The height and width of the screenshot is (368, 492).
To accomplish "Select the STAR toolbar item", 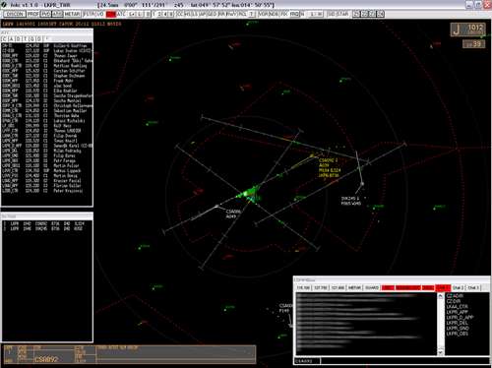I will [x=342, y=14].
